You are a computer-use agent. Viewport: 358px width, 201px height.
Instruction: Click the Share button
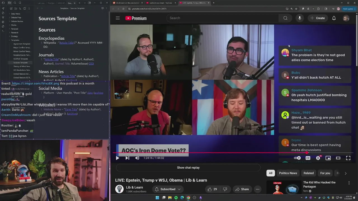[x=242, y=189]
